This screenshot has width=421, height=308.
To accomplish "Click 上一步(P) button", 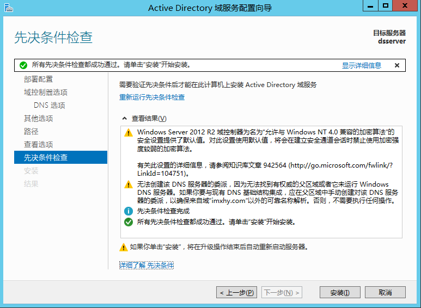I will (x=236, y=292).
